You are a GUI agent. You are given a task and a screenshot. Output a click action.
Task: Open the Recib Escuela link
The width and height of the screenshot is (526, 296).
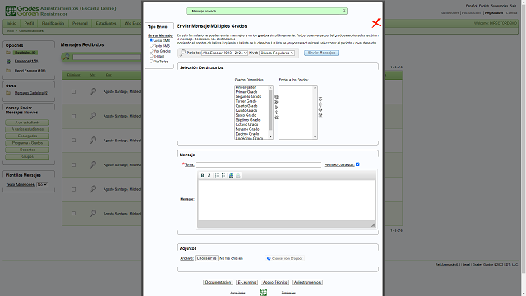pyautogui.click(x=30, y=71)
